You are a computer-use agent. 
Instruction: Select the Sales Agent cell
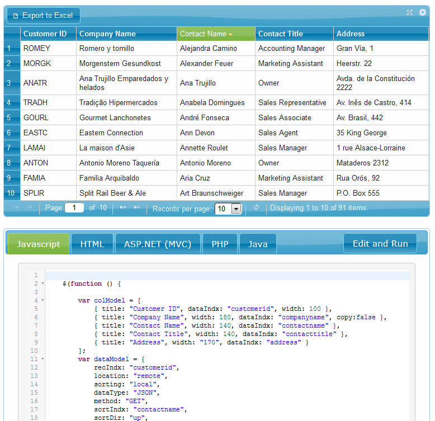[294, 133]
